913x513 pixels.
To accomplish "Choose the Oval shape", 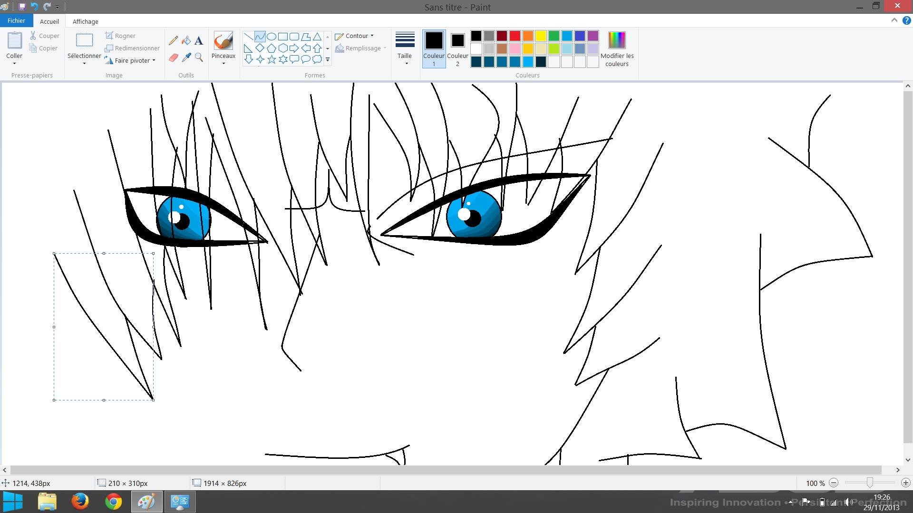I will (272, 37).
